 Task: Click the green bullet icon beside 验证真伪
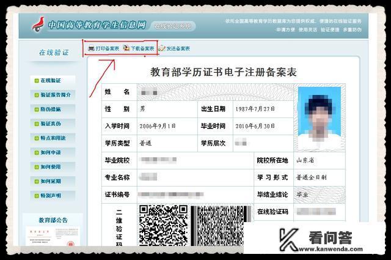pos(37,124)
